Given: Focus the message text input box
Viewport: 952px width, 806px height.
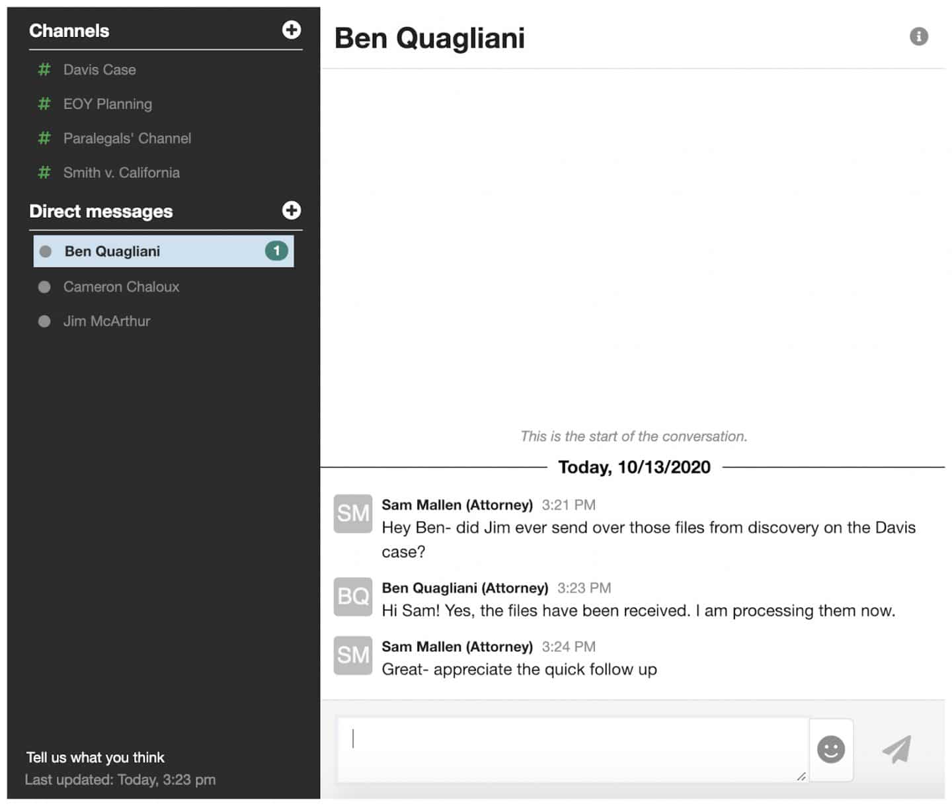Looking at the screenshot, I should (573, 749).
